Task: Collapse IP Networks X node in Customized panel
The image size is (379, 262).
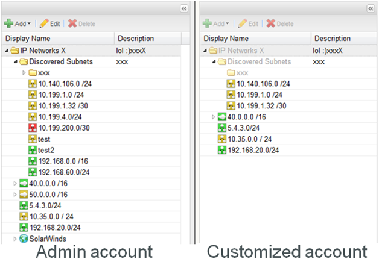Action: 205,51
